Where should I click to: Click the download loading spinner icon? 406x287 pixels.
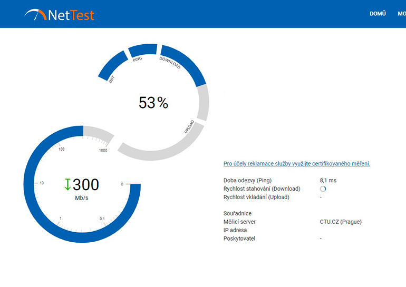(323, 189)
